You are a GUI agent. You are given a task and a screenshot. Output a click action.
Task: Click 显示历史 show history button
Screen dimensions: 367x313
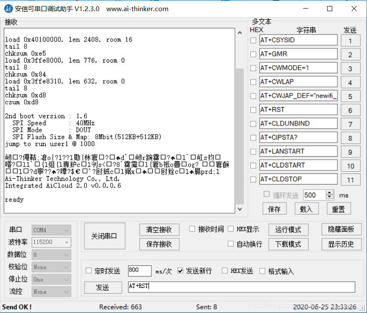[x=341, y=244]
